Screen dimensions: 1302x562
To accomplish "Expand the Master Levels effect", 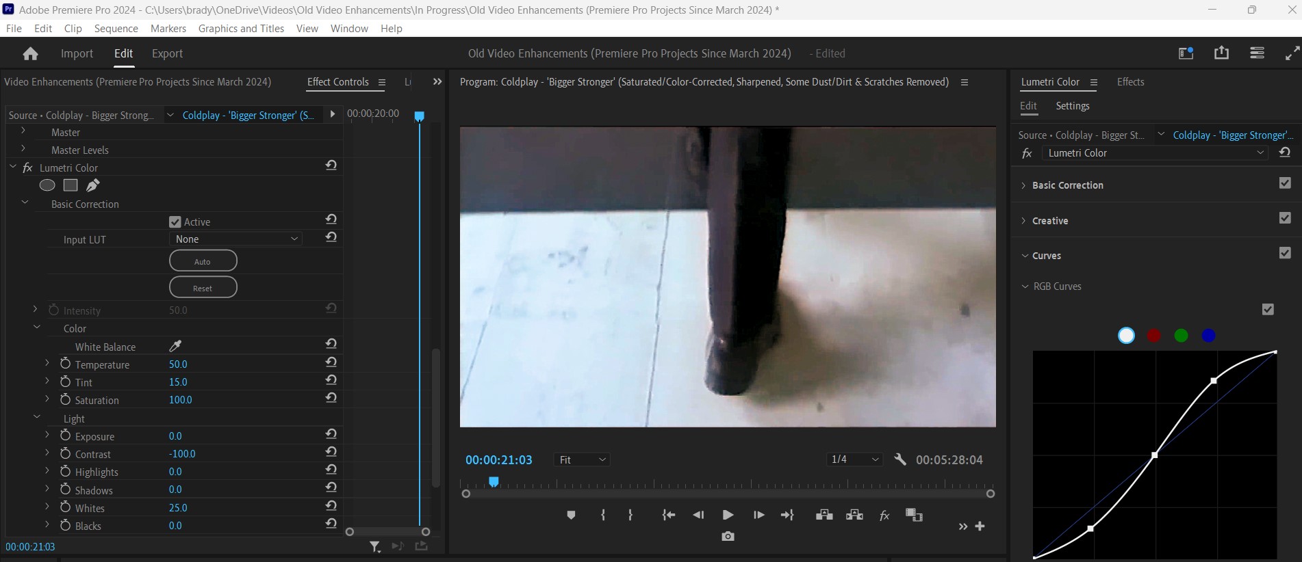I will tap(23, 148).
